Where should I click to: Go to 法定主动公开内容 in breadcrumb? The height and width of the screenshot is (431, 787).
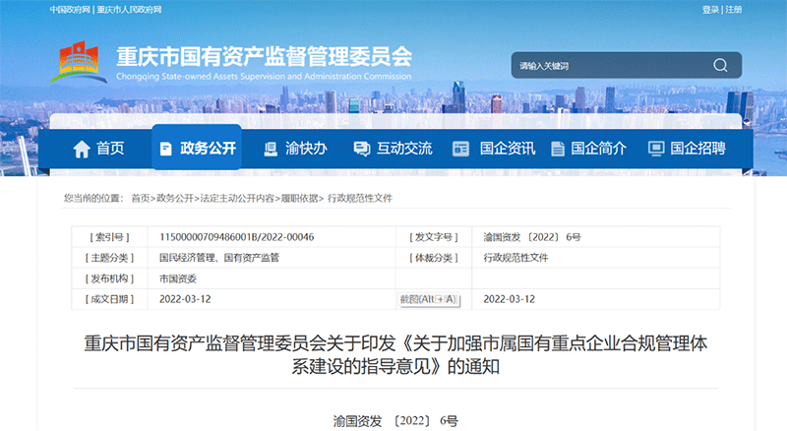tap(237, 198)
